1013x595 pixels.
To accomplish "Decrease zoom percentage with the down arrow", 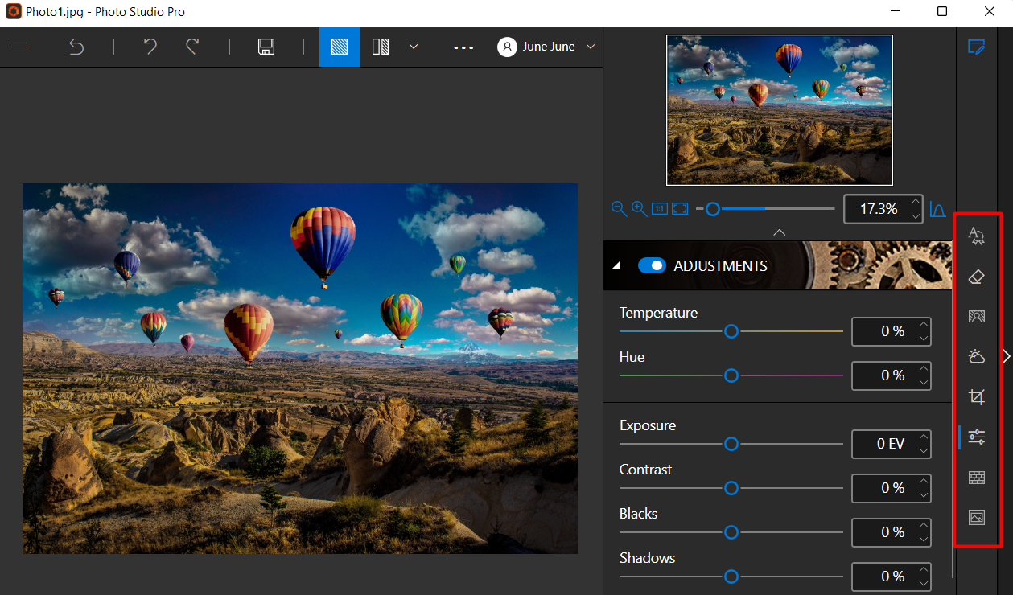I will pyautogui.click(x=915, y=215).
